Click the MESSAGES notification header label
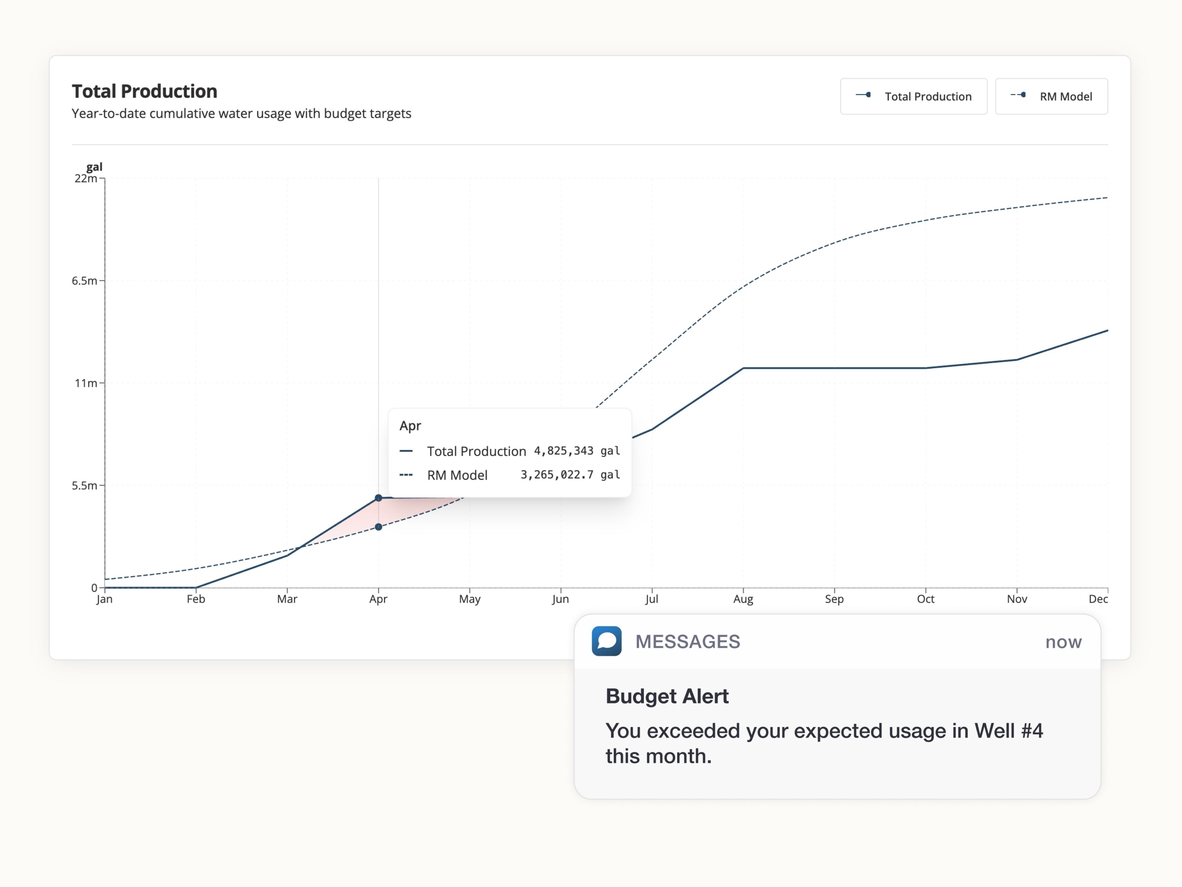Image resolution: width=1182 pixels, height=887 pixels. [687, 642]
